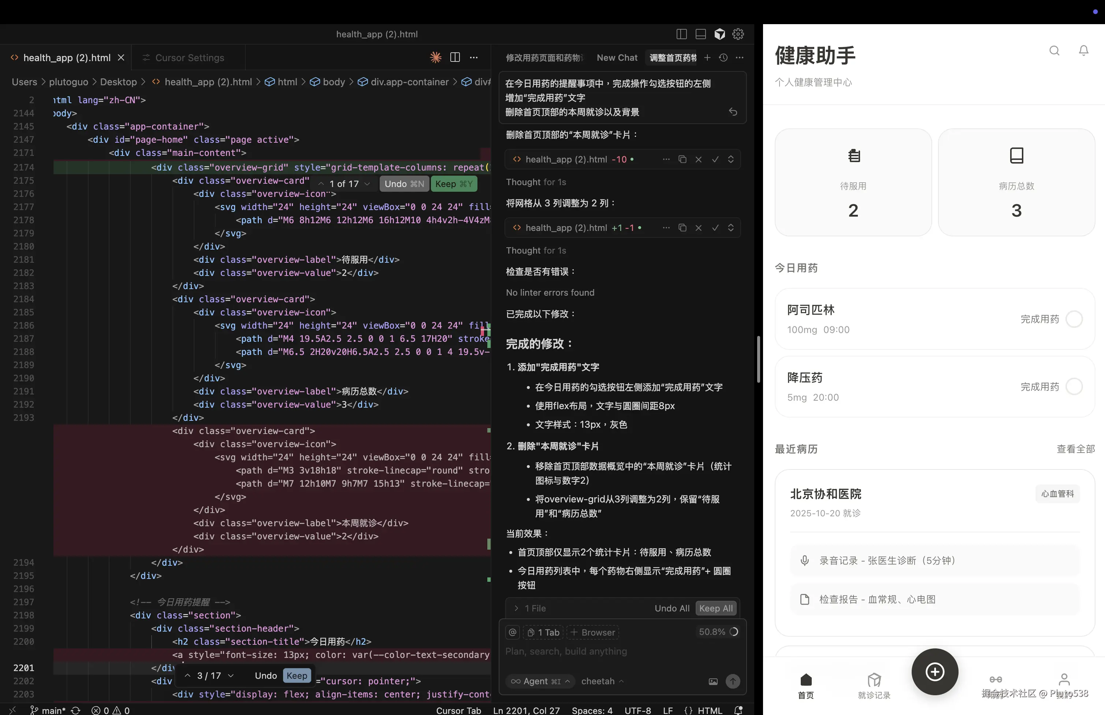Image resolution: width=1105 pixels, height=715 pixels.
Task: Click the send arrow in the chat input box
Action: coord(733,682)
